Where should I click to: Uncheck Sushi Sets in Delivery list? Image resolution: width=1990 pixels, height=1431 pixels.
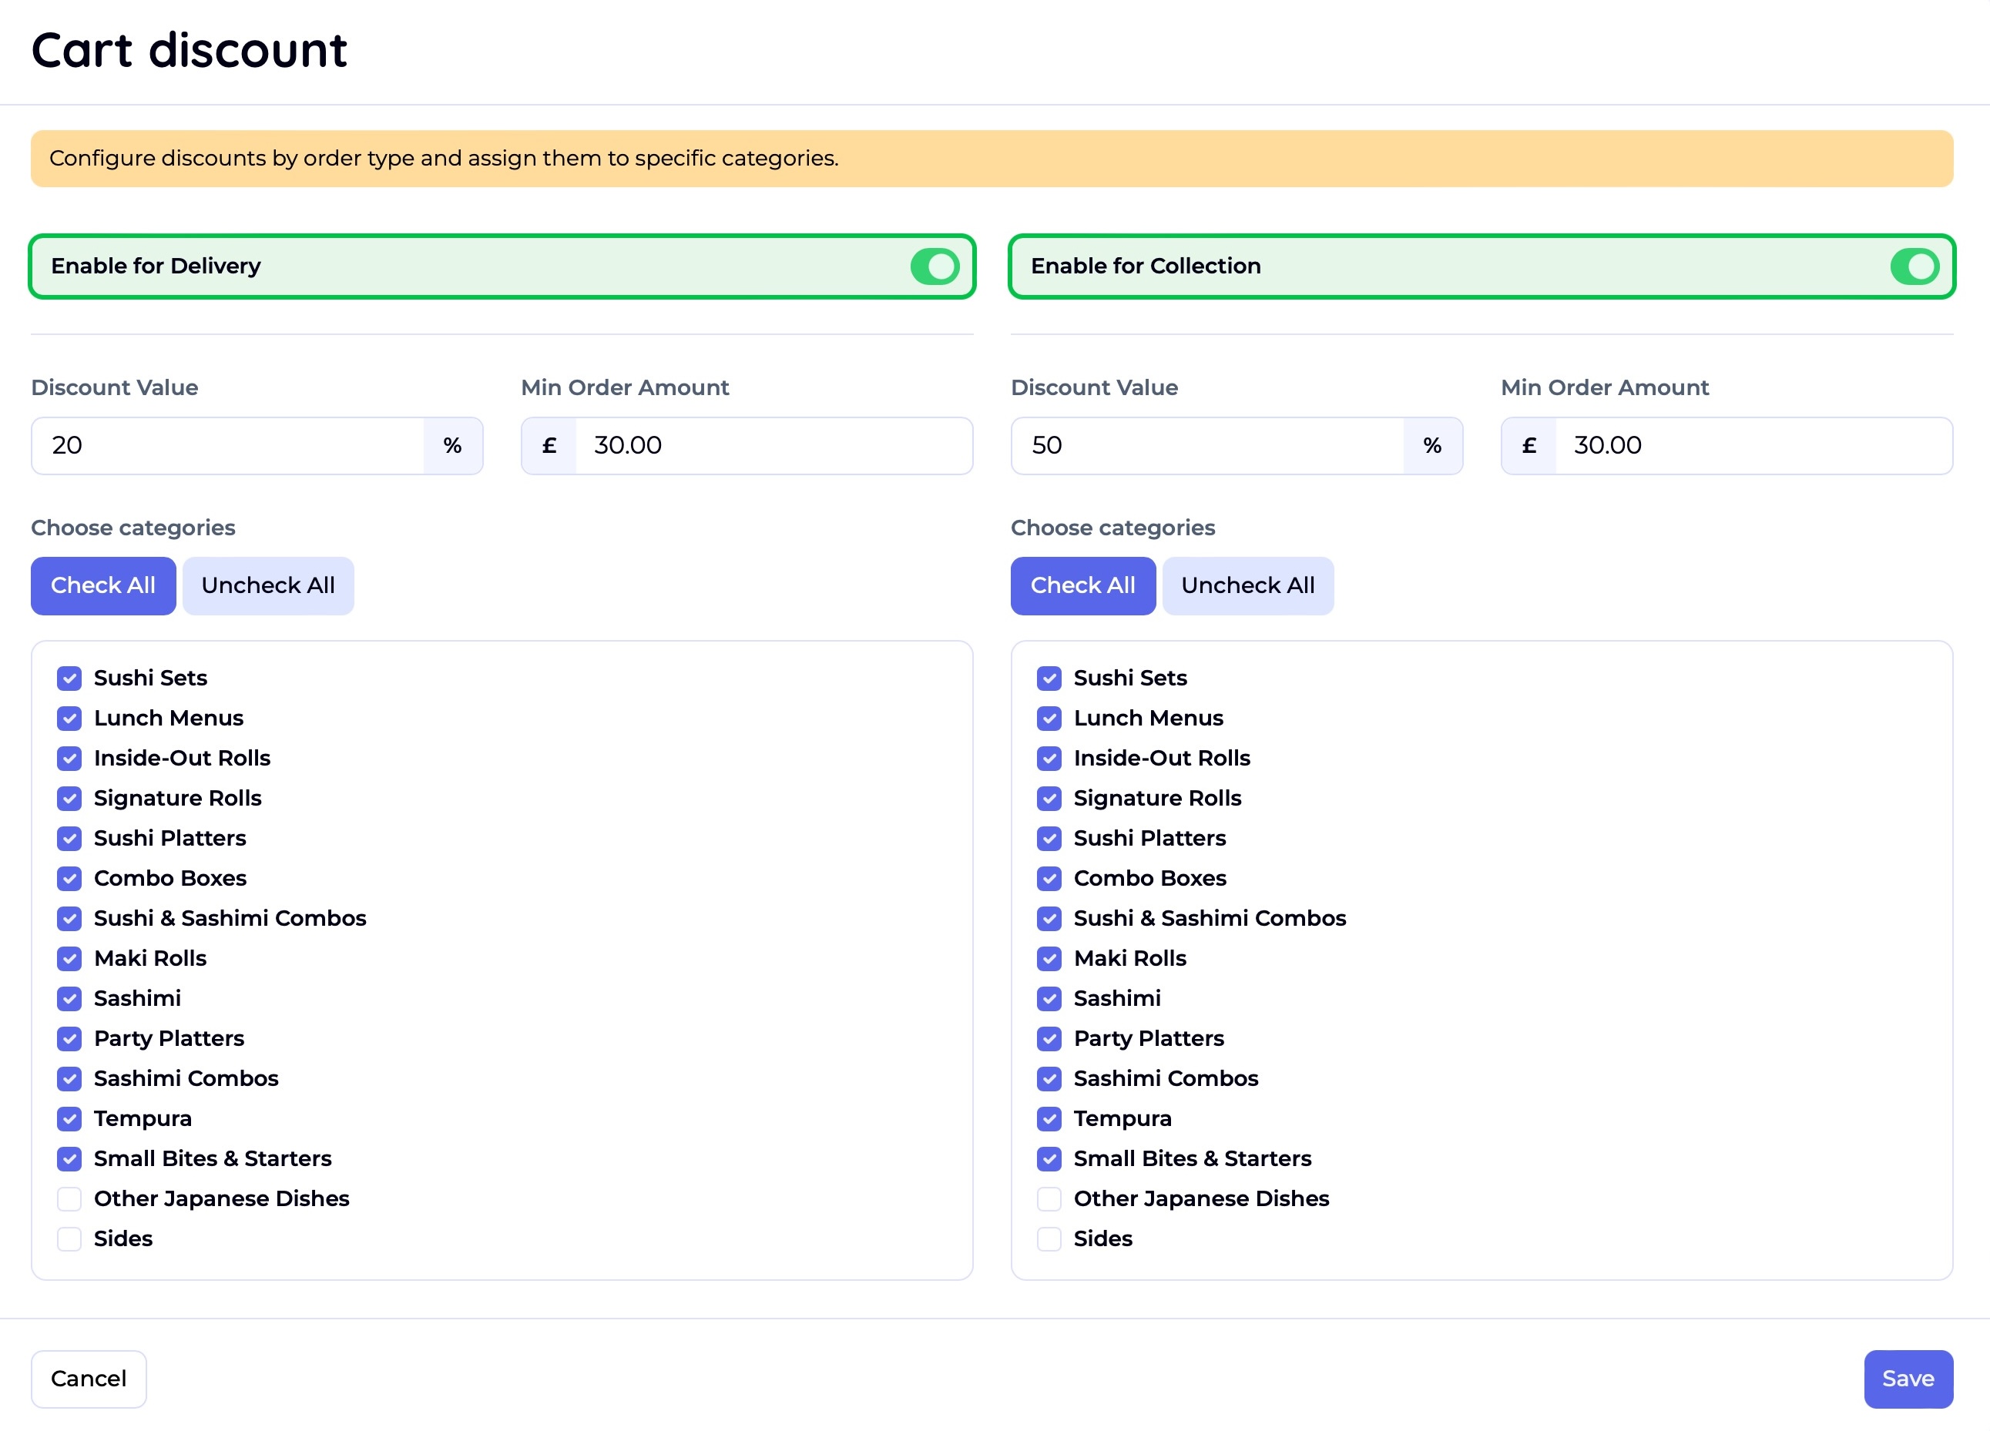point(69,679)
